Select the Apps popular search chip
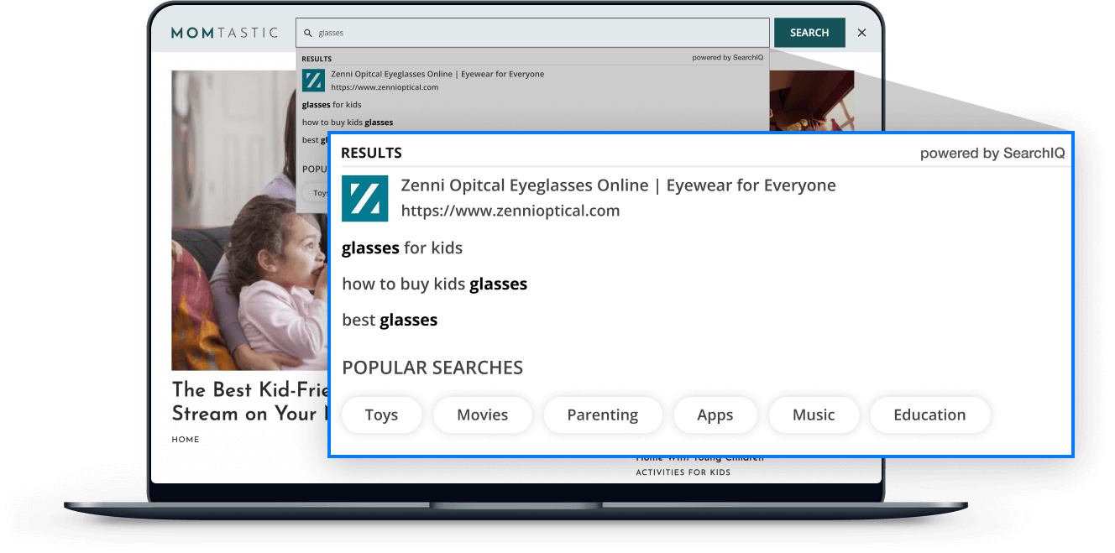 715,415
